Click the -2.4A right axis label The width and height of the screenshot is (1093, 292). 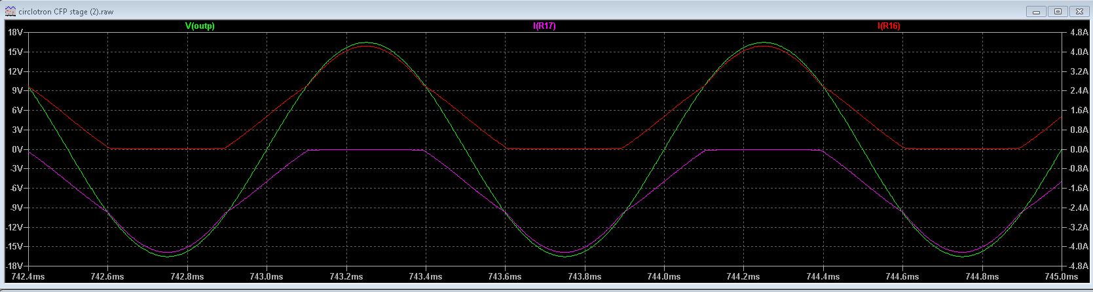tap(1077, 208)
